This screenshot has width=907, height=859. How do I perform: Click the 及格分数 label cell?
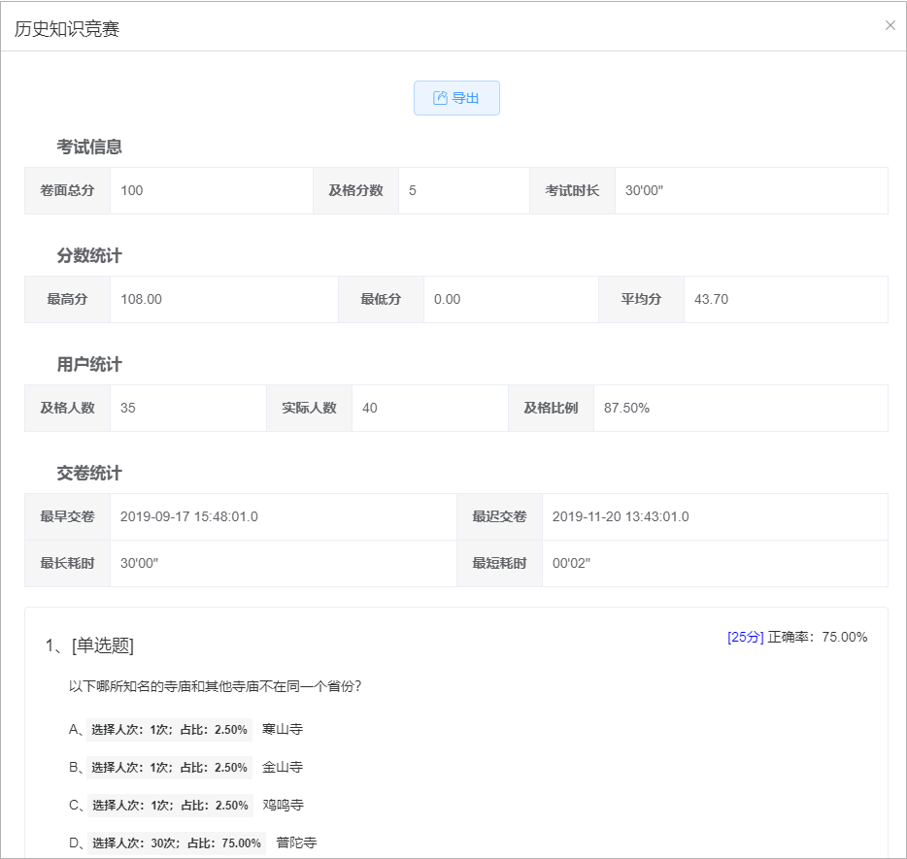tap(355, 190)
